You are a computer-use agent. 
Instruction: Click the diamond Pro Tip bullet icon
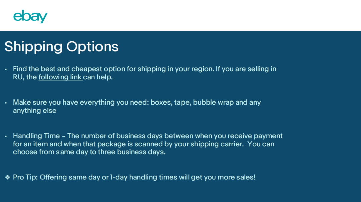pyautogui.click(x=7, y=177)
